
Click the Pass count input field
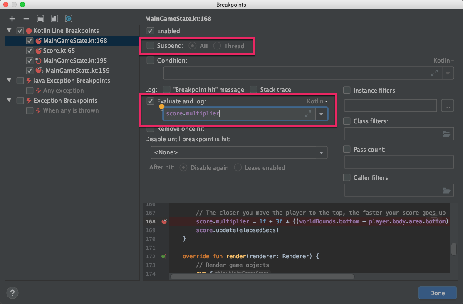[x=399, y=162]
